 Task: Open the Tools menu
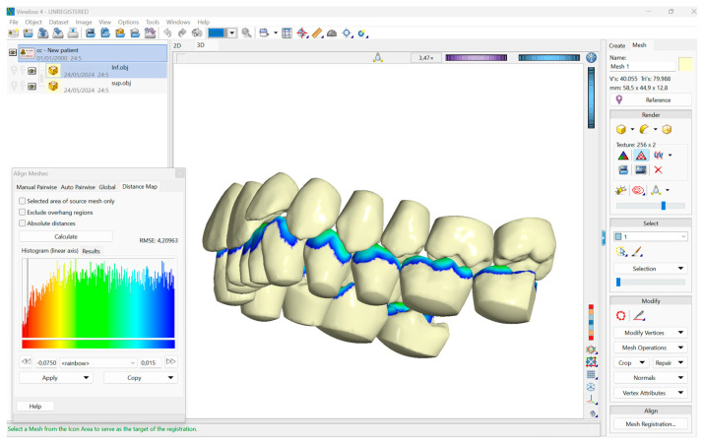153,22
